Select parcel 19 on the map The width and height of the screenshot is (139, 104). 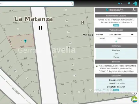pyautogui.click(x=70, y=42)
